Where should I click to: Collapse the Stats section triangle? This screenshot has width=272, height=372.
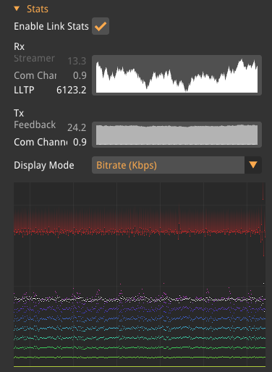coord(17,9)
